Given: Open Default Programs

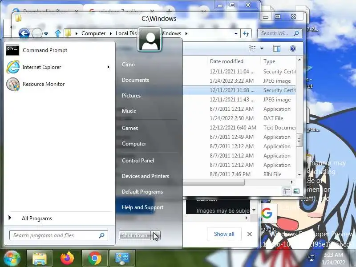Looking at the screenshot, I should [x=142, y=192].
